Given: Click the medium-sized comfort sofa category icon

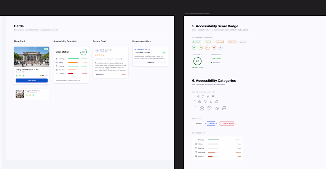Looking at the screenshot, I should 217,102.
